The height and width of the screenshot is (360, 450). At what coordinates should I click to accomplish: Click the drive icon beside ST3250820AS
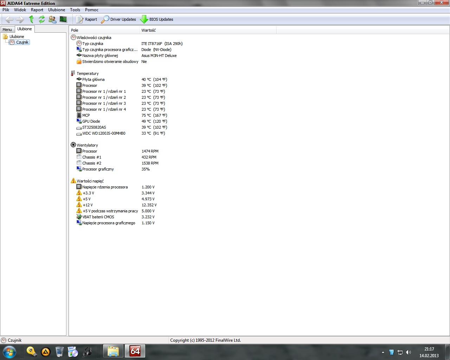(x=79, y=128)
